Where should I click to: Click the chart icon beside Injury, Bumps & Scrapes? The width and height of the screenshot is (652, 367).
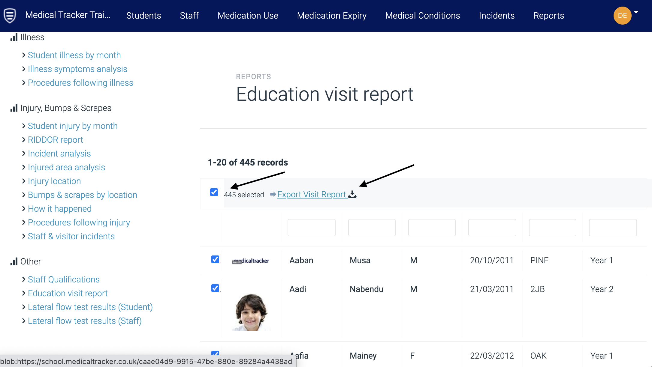[x=14, y=108]
